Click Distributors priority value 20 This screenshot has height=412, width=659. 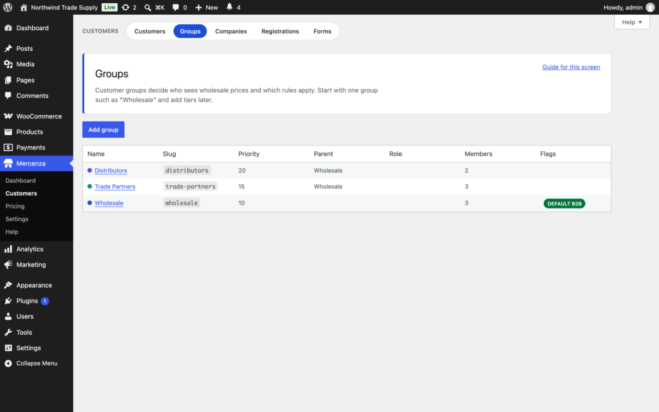242,170
